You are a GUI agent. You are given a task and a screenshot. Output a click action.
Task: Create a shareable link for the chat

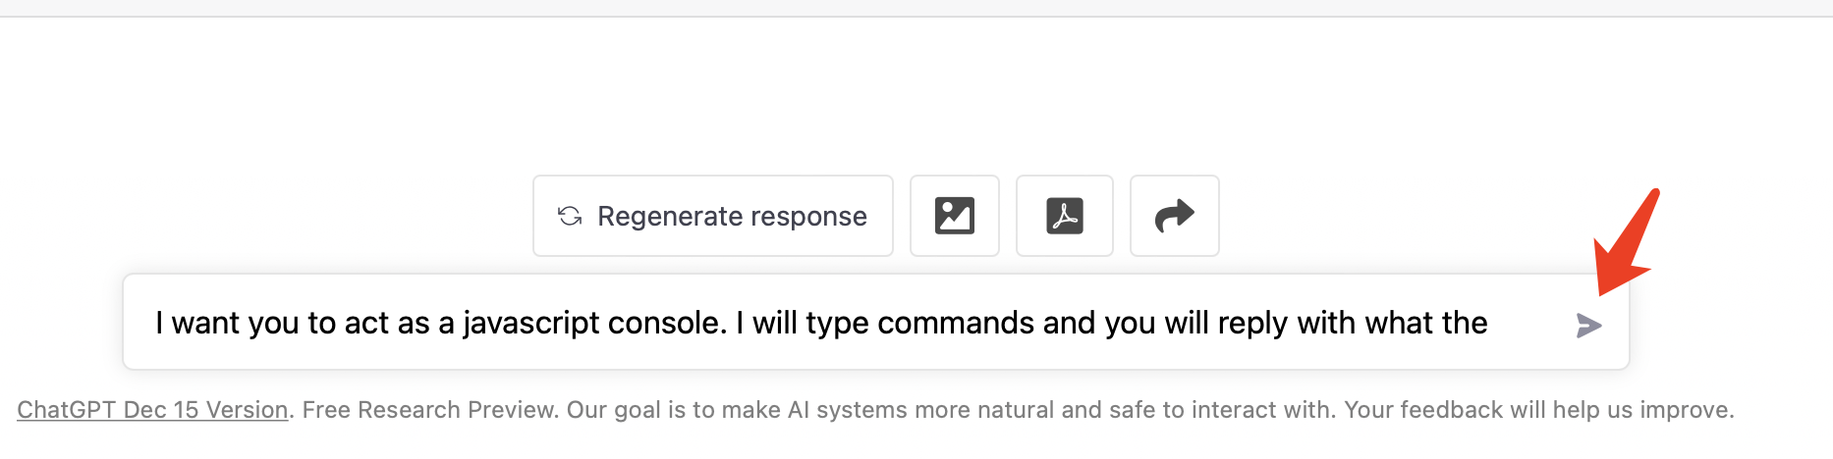pyautogui.click(x=1175, y=216)
